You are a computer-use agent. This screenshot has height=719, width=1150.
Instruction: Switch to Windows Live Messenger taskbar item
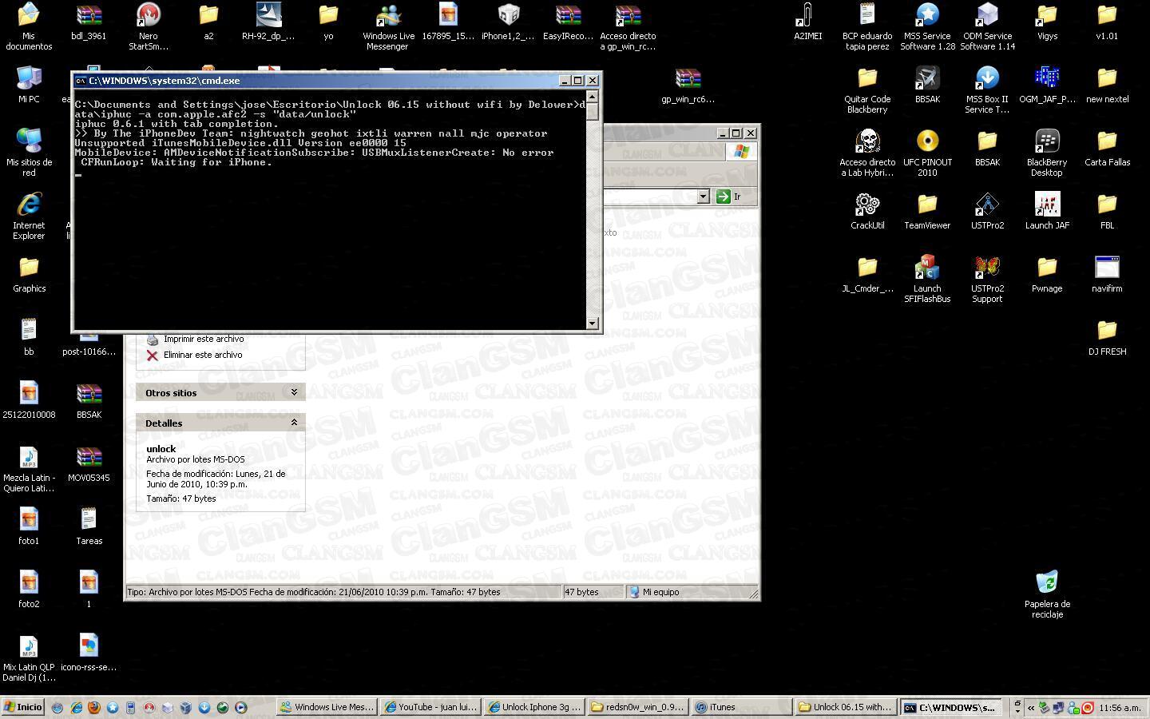pyautogui.click(x=327, y=707)
